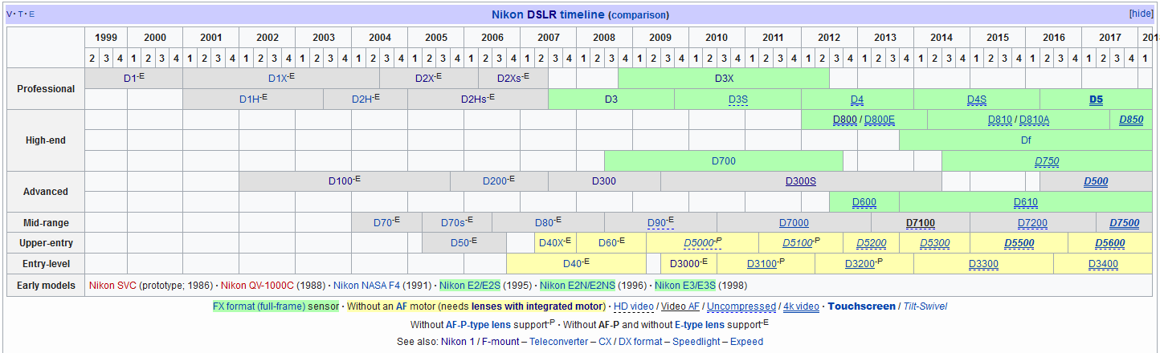Open the D50 camera link
Viewport: 1160px width, 353px height.
[459, 243]
